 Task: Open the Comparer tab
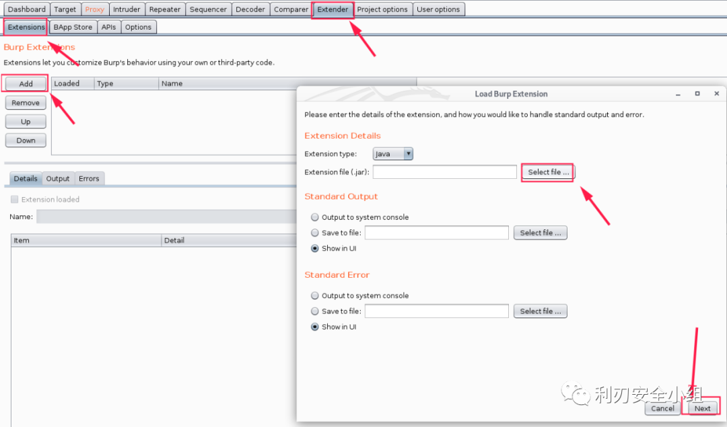[291, 9]
